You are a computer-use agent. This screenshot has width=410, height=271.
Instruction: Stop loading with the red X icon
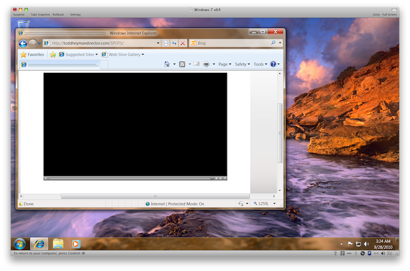(x=183, y=43)
